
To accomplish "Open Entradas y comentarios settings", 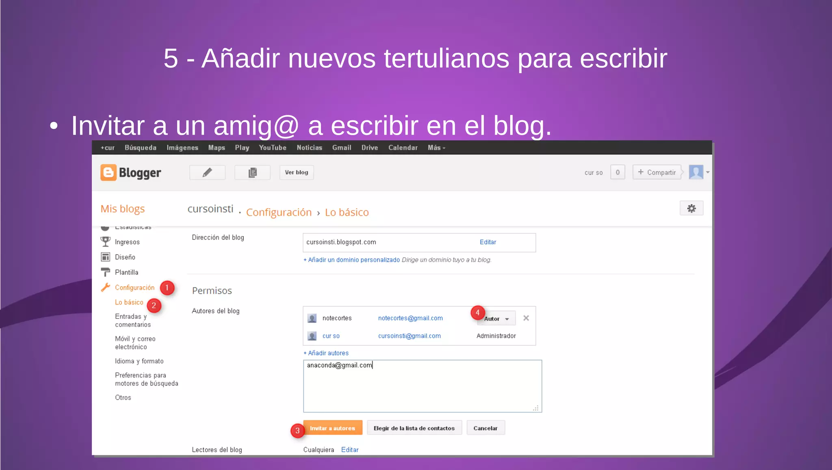I will [x=133, y=320].
